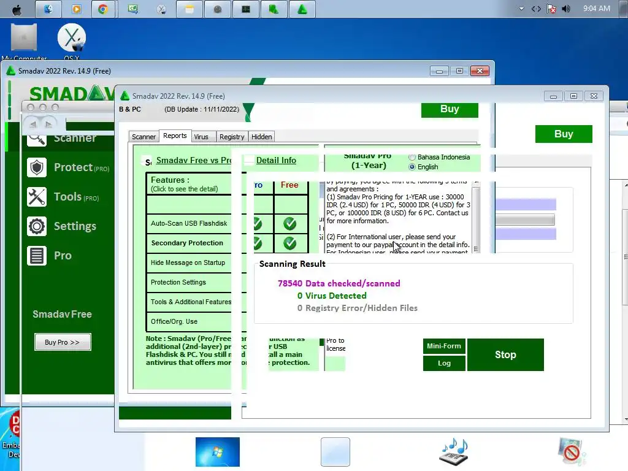Select the Bahasa Indonesia radio button
The width and height of the screenshot is (628, 471).
412,157
